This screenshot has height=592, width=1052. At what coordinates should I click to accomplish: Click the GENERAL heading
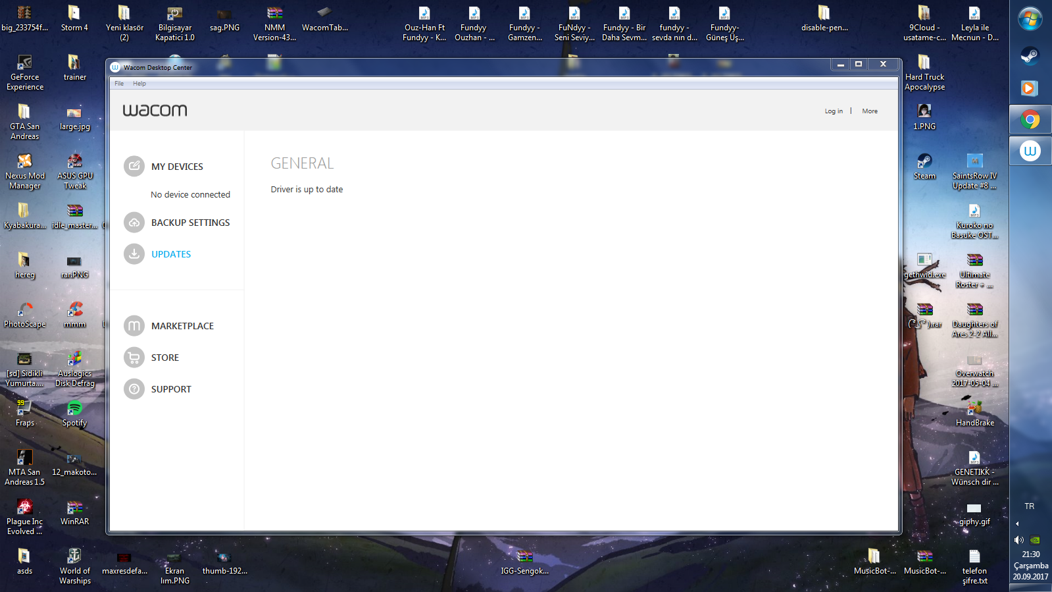302,163
